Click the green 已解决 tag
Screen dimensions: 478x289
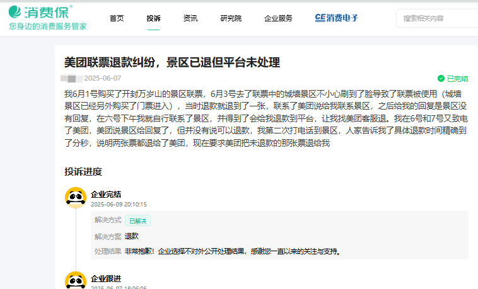pos(138,221)
